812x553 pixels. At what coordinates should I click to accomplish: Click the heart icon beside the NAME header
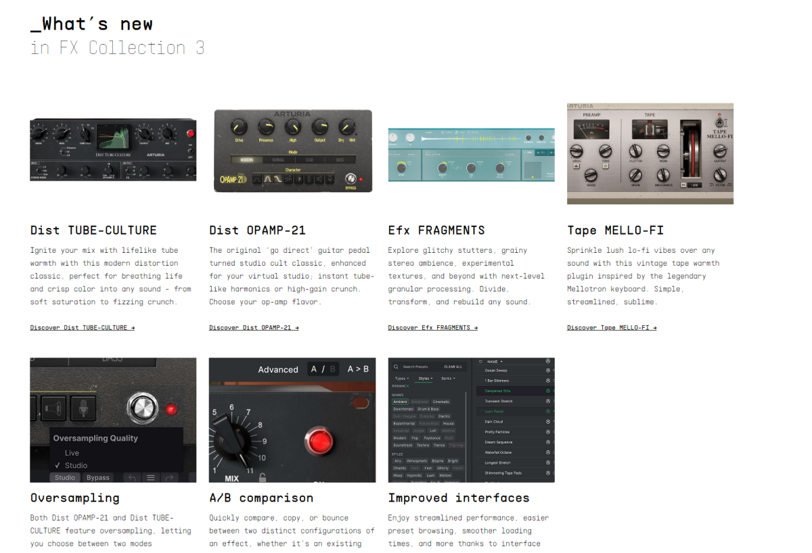pos(480,362)
